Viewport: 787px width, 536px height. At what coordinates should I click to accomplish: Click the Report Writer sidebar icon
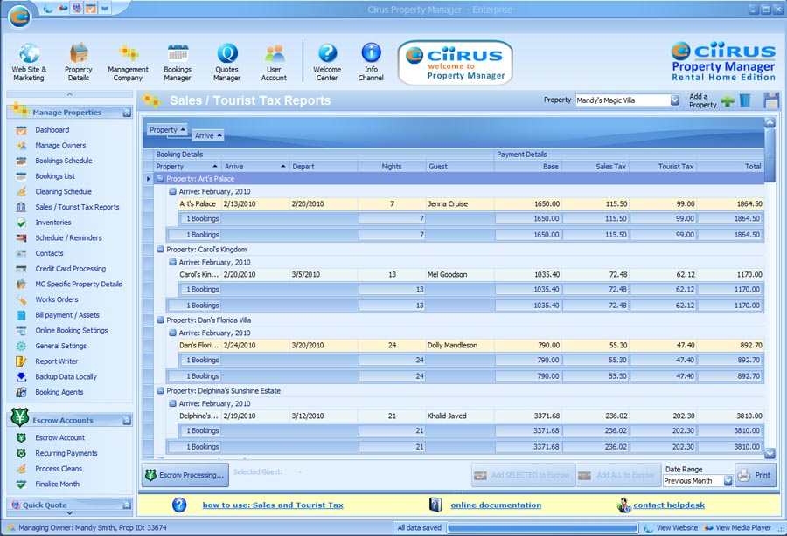(21, 361)
